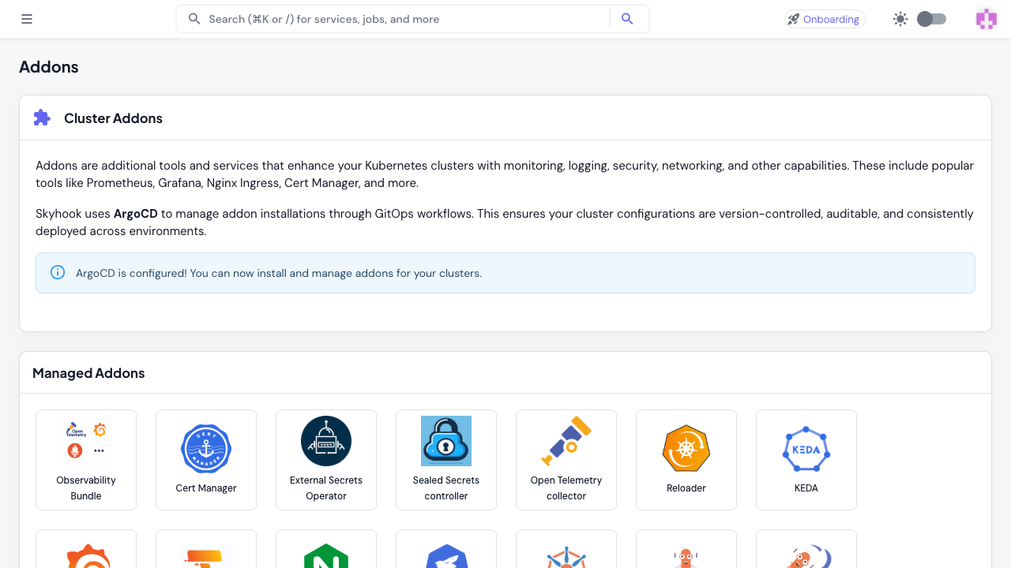1011x568 pixels.
Task: Select the Sealed Secrets controller addon
Action: (x=446, y=460)
